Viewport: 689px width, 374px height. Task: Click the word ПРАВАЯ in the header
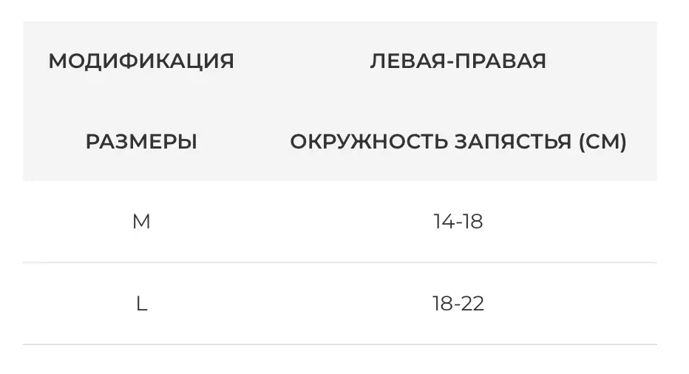pos(497,61)
